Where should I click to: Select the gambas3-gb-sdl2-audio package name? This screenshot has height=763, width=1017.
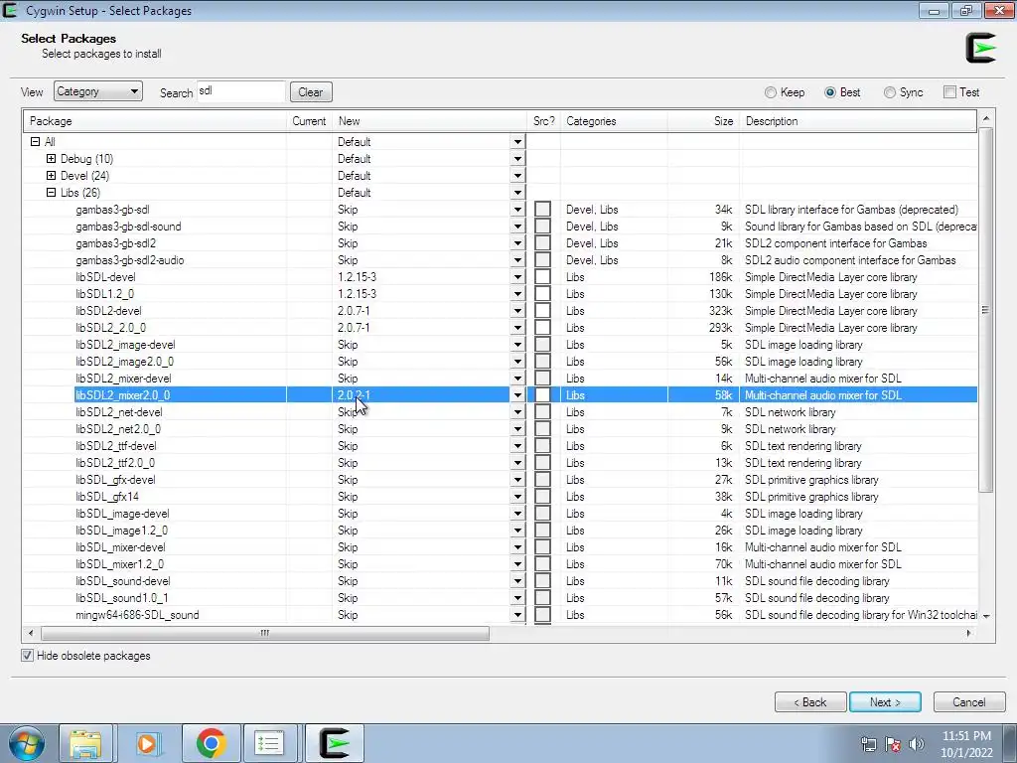(130, 260)
